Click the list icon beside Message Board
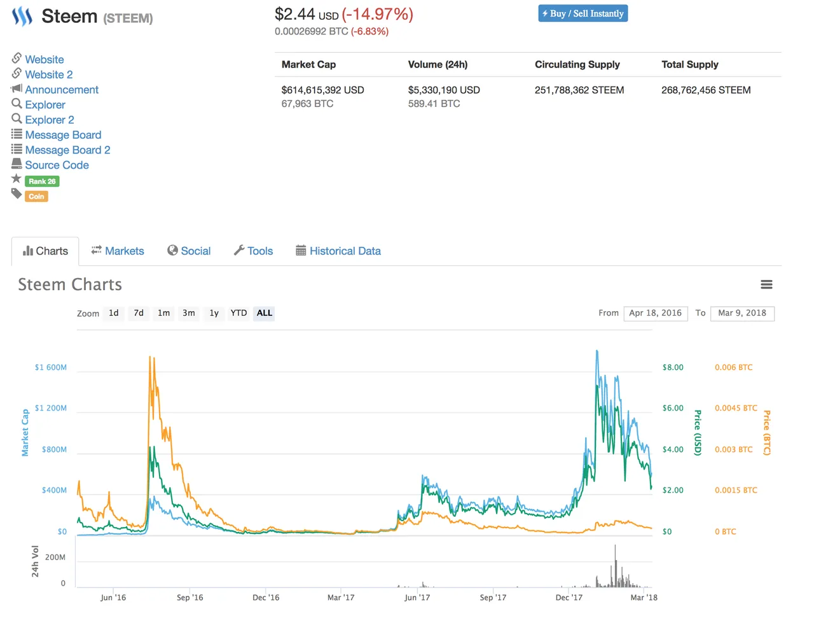The height and width of the screenshot is (618, 814). coord(17,134)
